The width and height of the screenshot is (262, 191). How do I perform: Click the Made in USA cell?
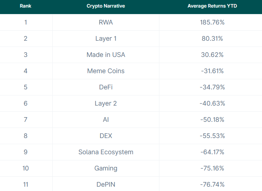pyautogui.click(x=106, y=55)
